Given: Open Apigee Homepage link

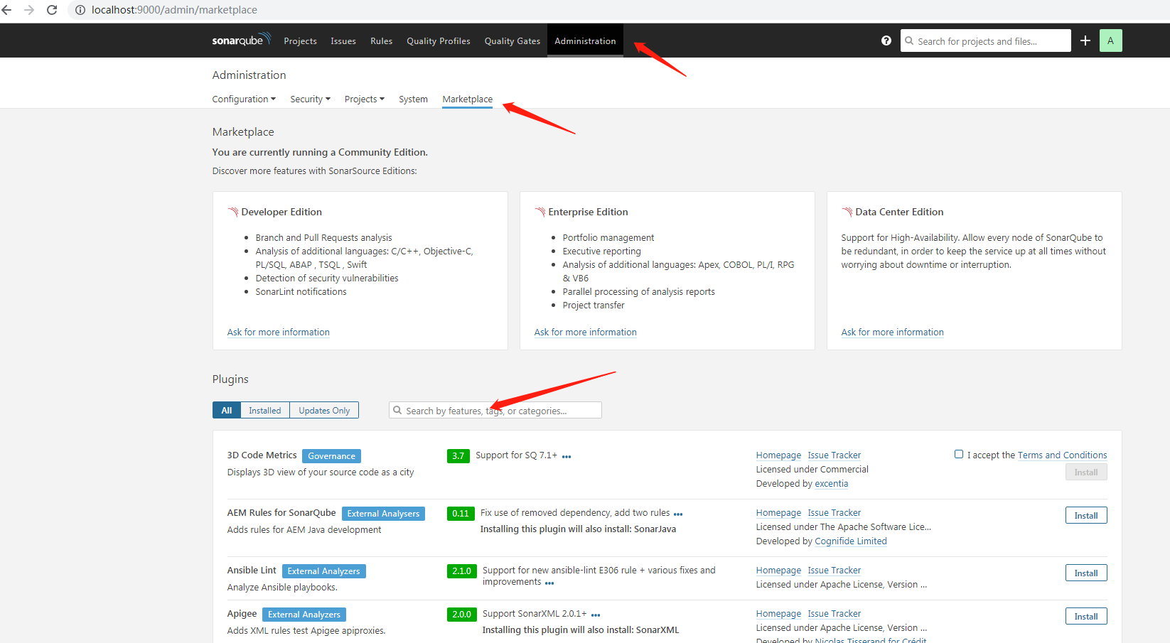Looking at the screenshot, I should click(778, 613).
